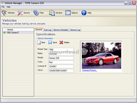Open the Vehicles section keys icon
Screen dimensions: 137x103
4,13
